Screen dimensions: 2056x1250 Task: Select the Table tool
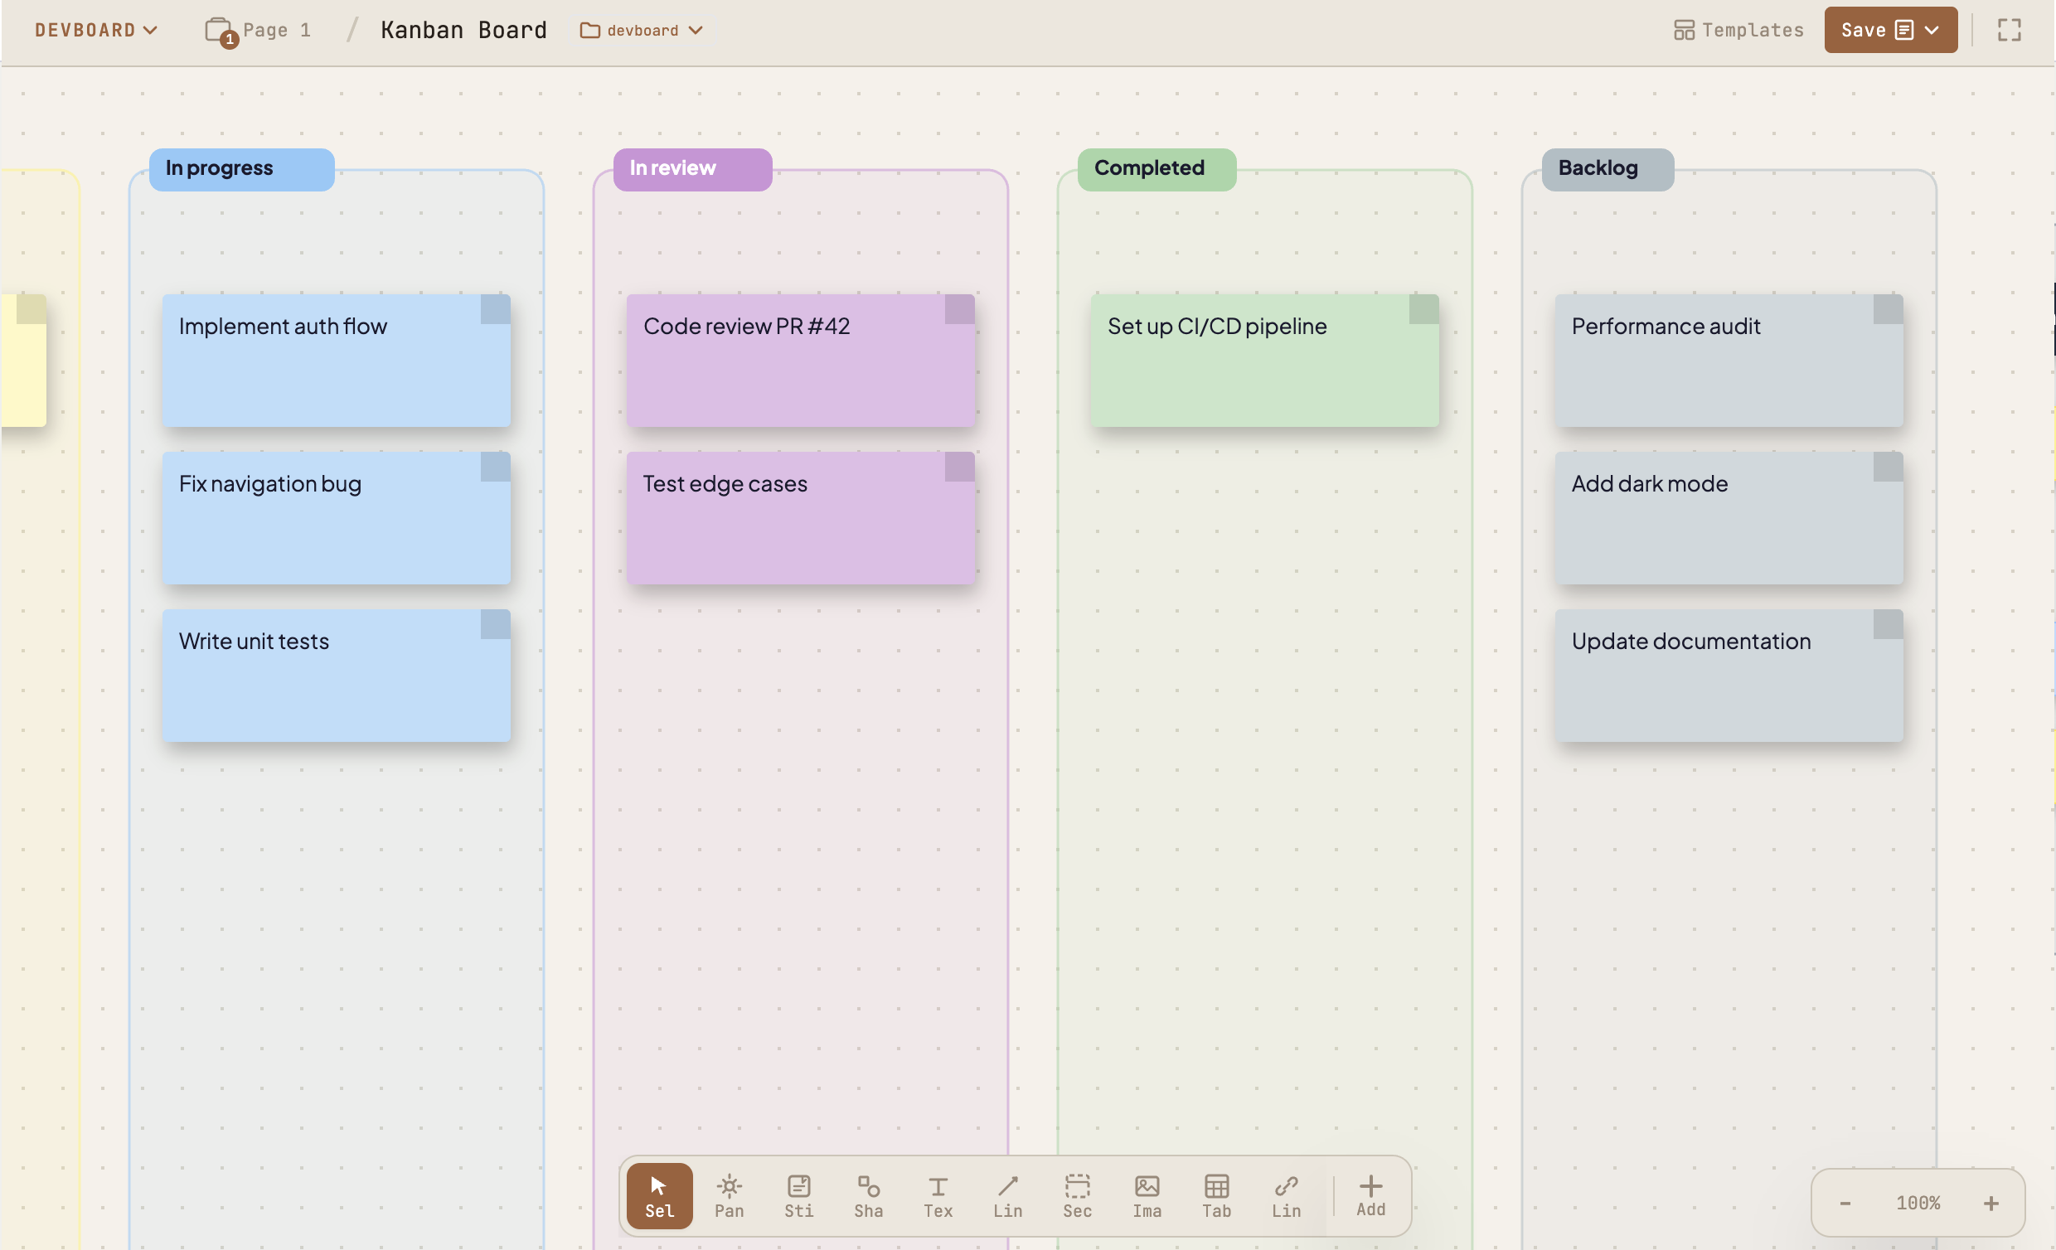click(x=1216, y=1196)
